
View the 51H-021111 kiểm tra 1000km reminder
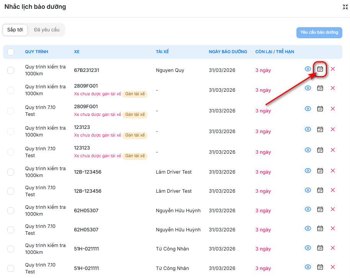(307, 248)
